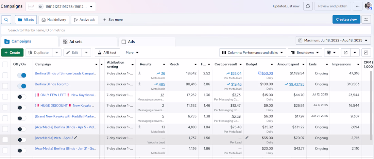
Task: Select the All ads view
Action: (26, 20)
